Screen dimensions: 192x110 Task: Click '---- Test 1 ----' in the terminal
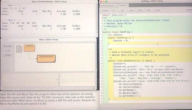(11, 5)
